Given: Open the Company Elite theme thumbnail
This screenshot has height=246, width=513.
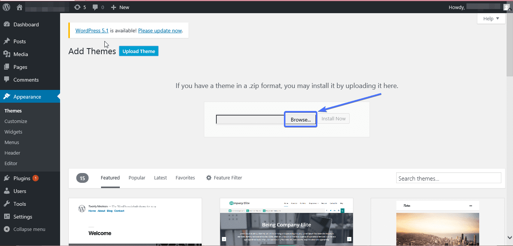Looking at the screenshot, I should coord(287,222).
